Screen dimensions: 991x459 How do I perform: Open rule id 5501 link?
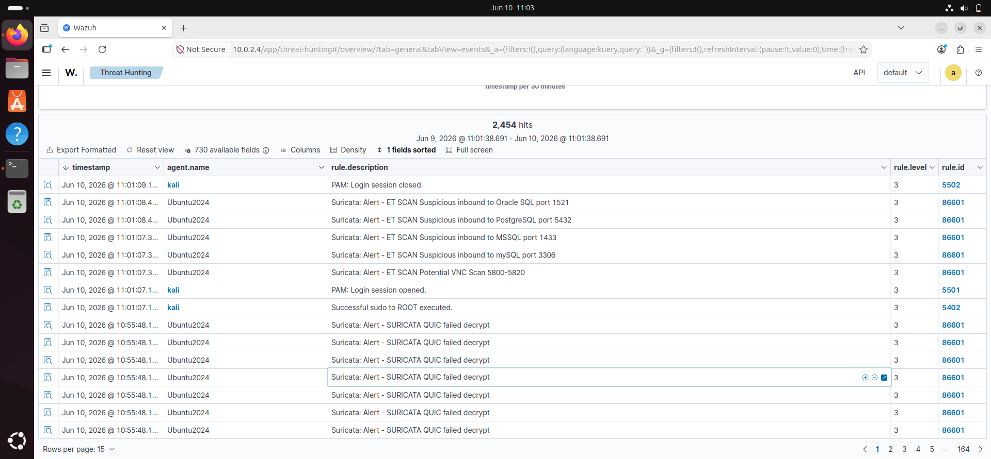[951, 290]
